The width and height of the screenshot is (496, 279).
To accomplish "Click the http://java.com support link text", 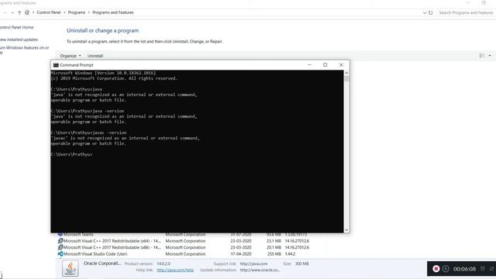I will click(253, 263).
